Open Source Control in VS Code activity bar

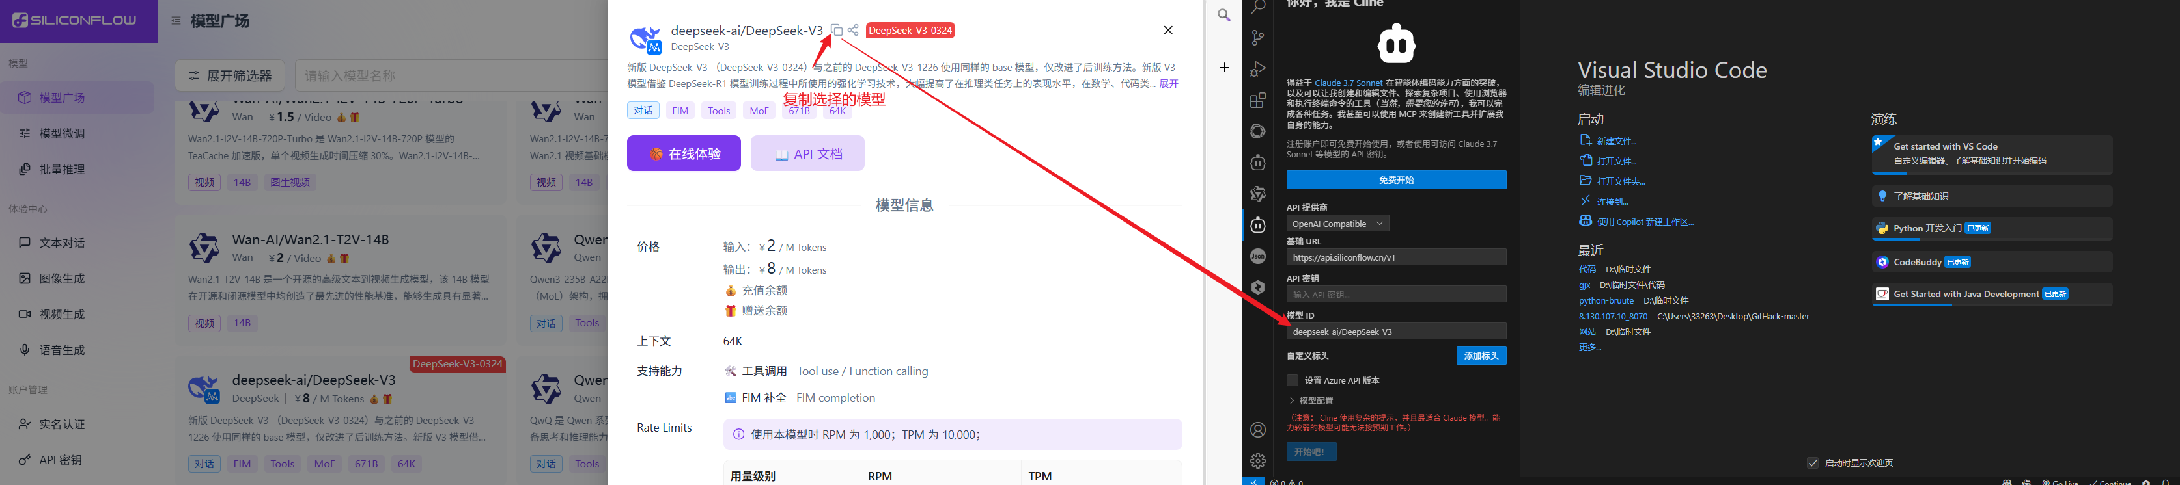[x=1259, y=37]
